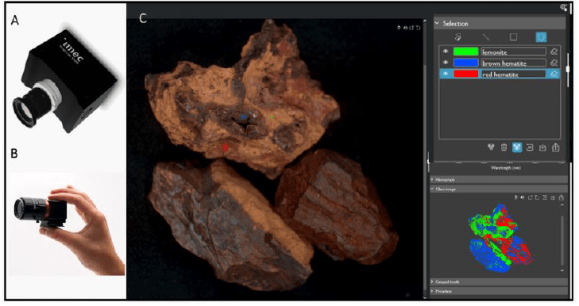This screenshot has height=306, width=579.
Task: Click the settings icon in window corner
Action: click(x=563, y=7)
